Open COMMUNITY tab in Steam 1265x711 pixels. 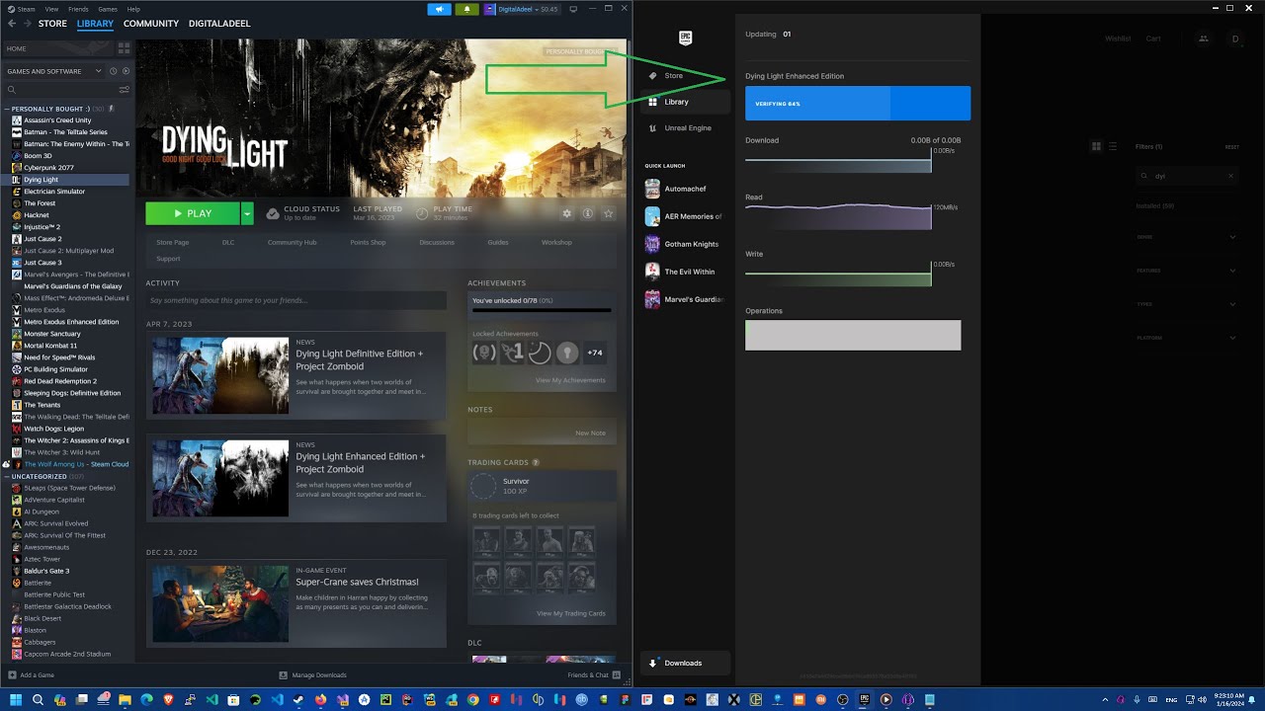click(151, 24)
